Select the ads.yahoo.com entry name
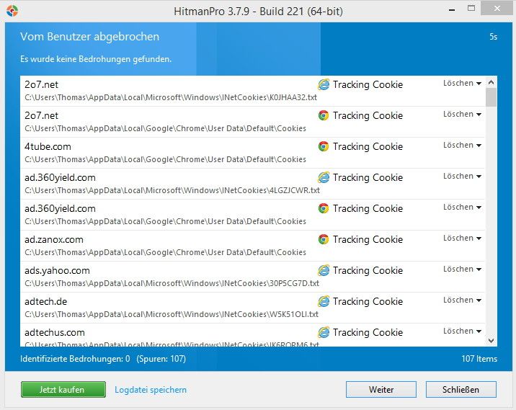 pyautogui.click(x=57, y=270)
